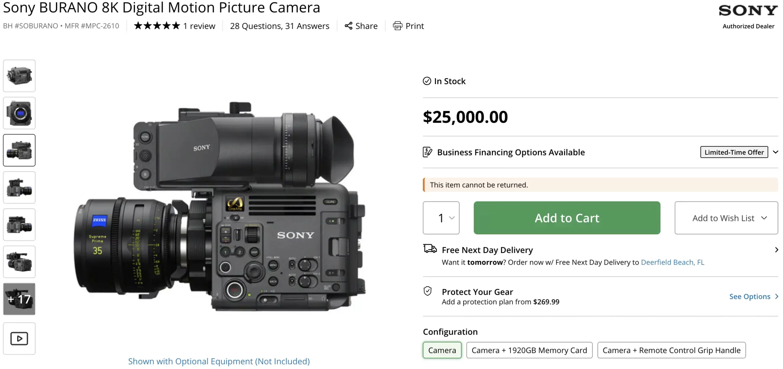This screenshot has width=783, height=369.
Task: Open the quantity dropdown
Action: pyautogui.click(x=441, y=218)
